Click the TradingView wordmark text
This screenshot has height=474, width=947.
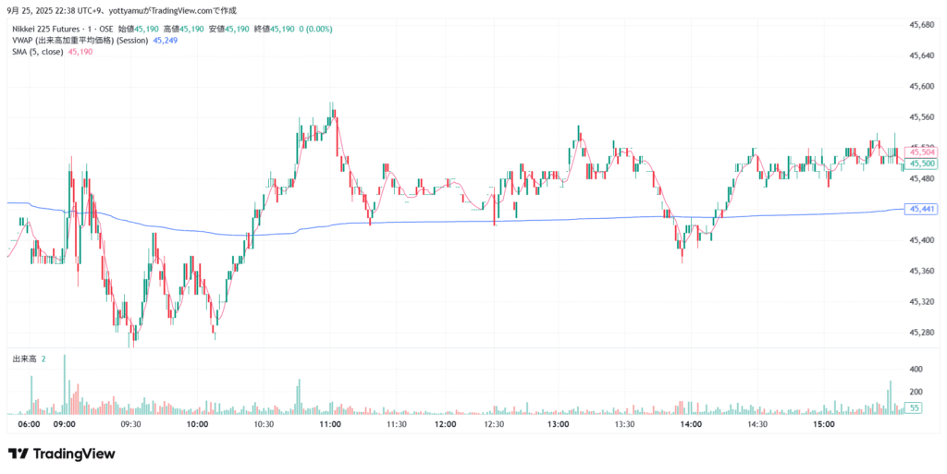pos(74,454)
